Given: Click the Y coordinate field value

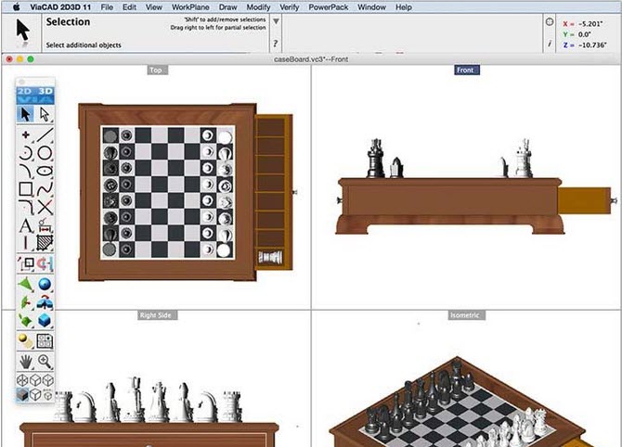Looking at the screenshot, I should [x=584, y=34].
